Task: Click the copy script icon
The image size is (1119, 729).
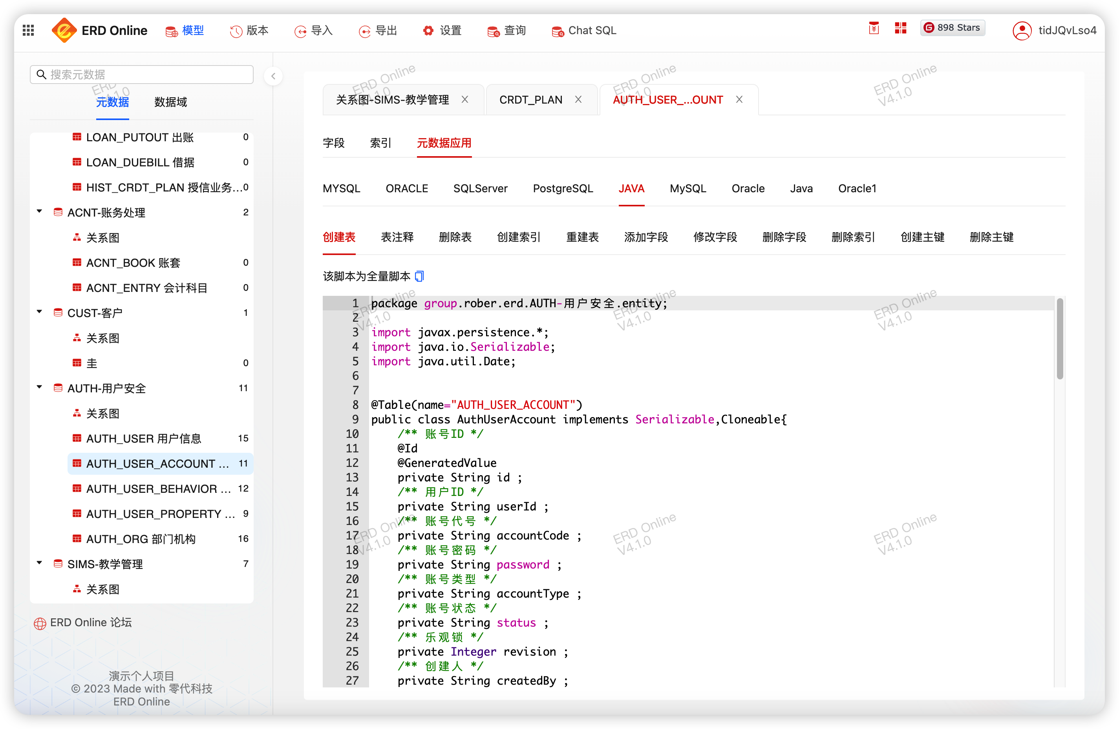Action: 419,276
